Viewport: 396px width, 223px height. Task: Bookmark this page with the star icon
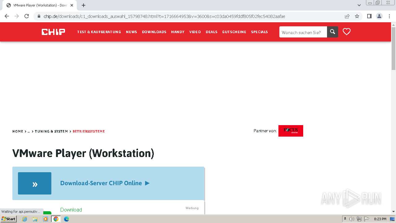tap(357, 16)
